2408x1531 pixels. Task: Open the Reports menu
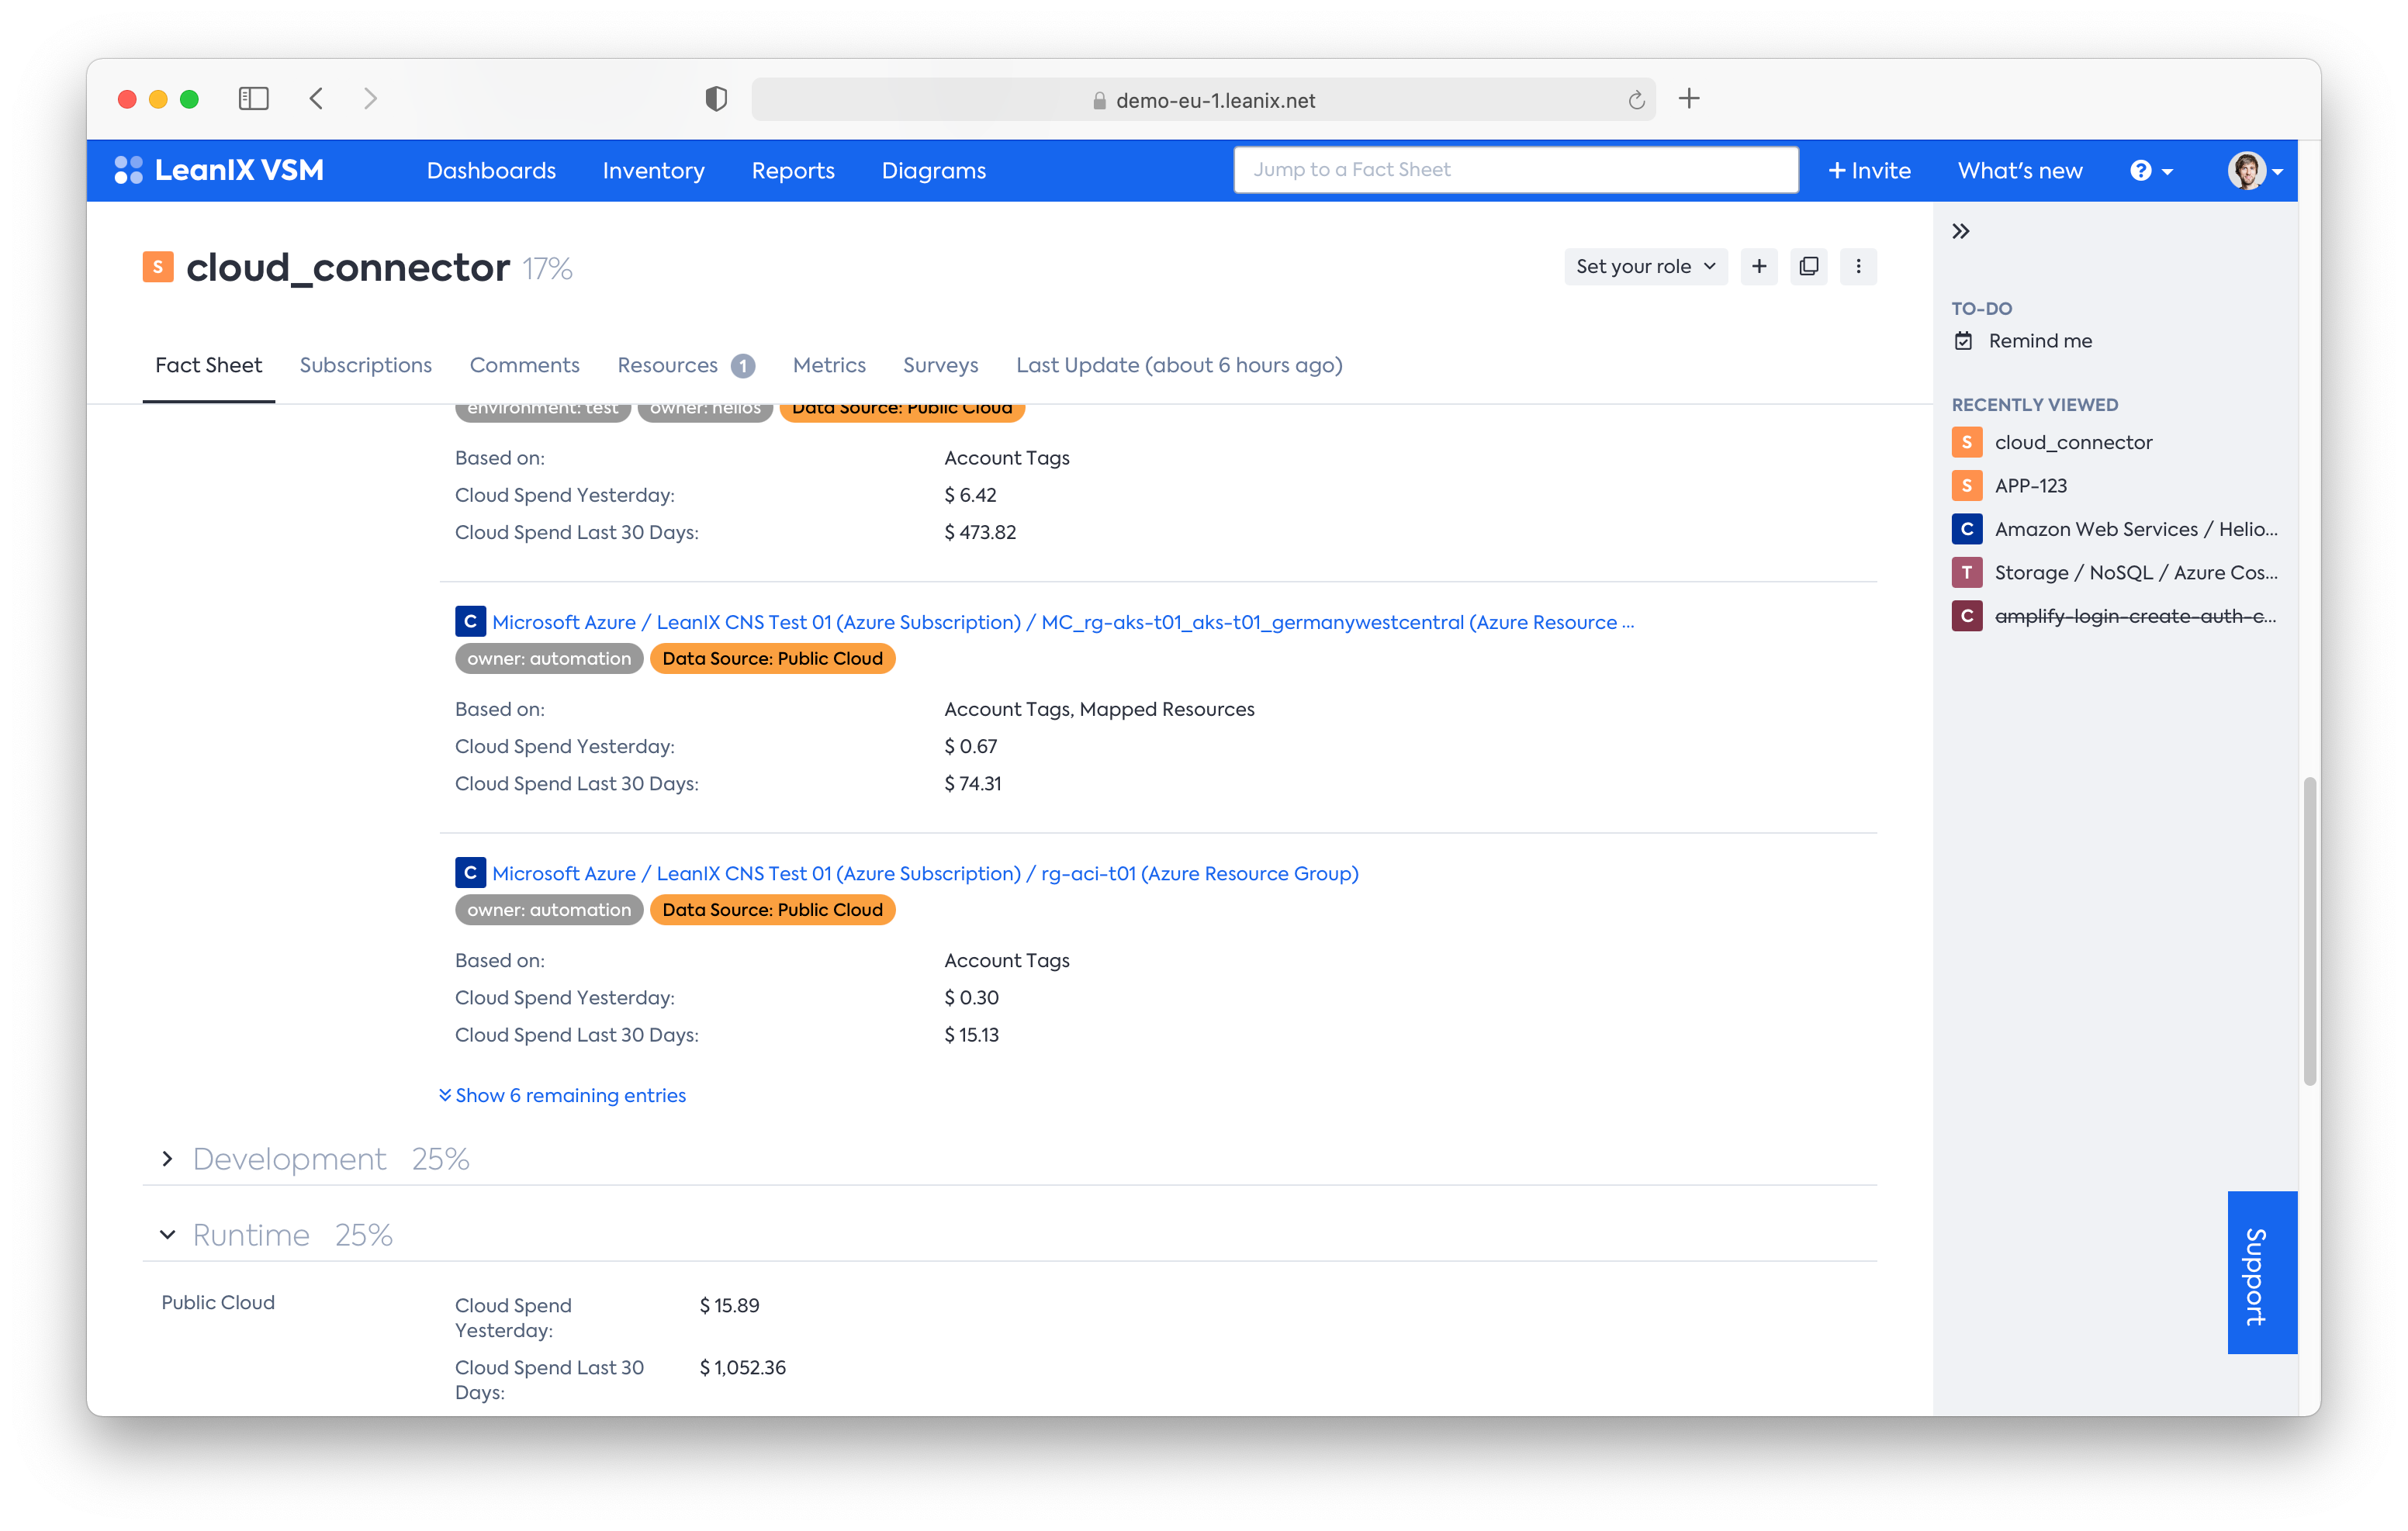pyautogui.click(x=793, y=171)
